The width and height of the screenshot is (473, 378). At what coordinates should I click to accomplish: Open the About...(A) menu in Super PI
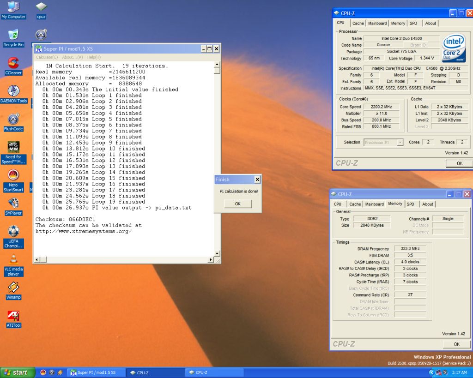[x=73, y=57]
